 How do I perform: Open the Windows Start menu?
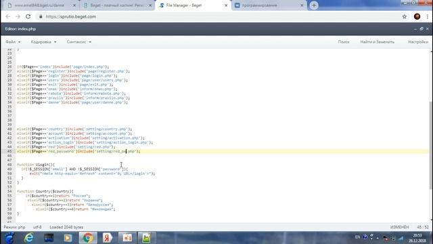coord(9,238)
